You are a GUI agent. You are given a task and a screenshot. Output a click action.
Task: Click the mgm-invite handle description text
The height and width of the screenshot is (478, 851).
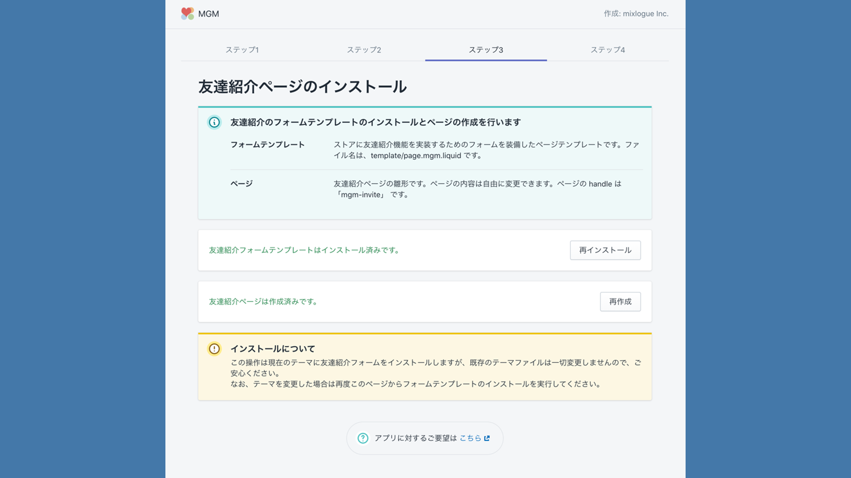click(478, 189)
